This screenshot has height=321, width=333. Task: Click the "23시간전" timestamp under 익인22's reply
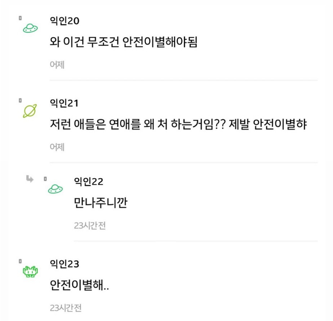tap(90, 226)
